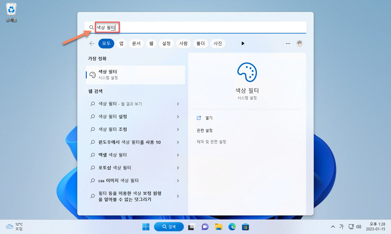Click the magnifier icon in search box
This screenshot has width=391, height=234.
(91, 27)
